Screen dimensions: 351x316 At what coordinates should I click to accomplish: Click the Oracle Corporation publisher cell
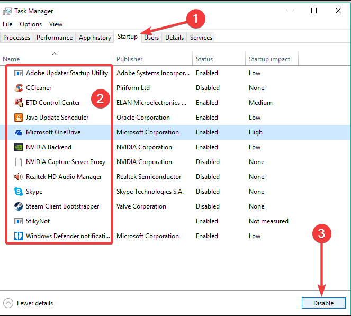[x=143, y=118]
